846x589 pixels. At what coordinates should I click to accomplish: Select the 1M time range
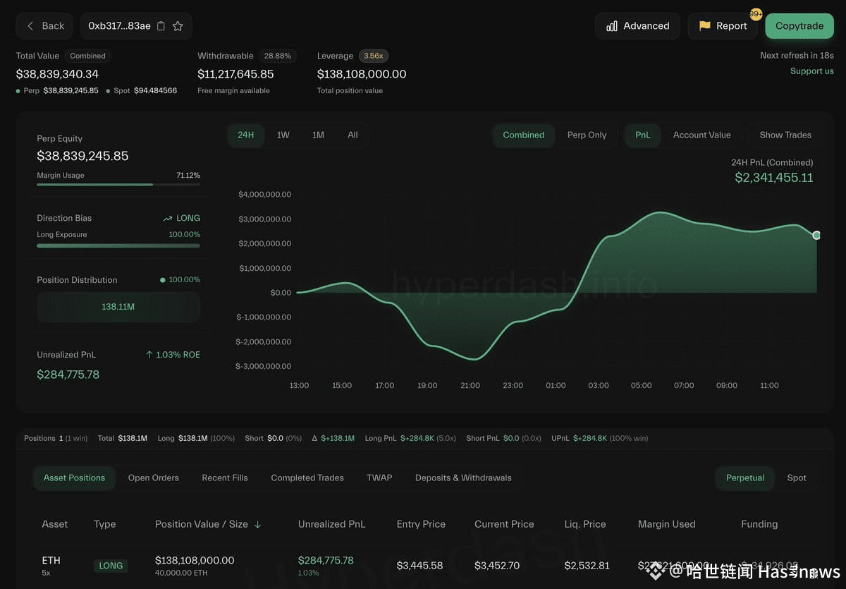pyautogui.click(x=318, y=135)
